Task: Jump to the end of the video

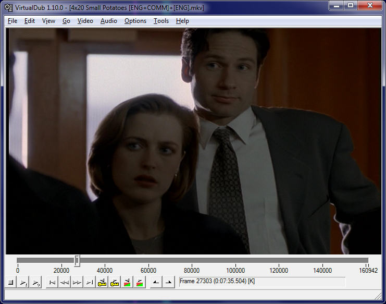Action: tap(90, 282)
